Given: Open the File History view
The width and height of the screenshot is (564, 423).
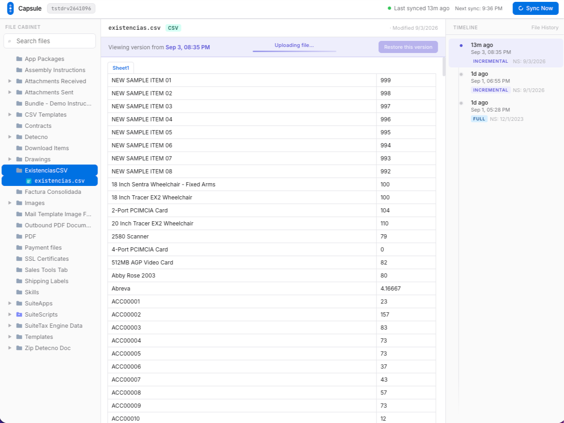Looking at the screenshot, I should tap(545, 28).
